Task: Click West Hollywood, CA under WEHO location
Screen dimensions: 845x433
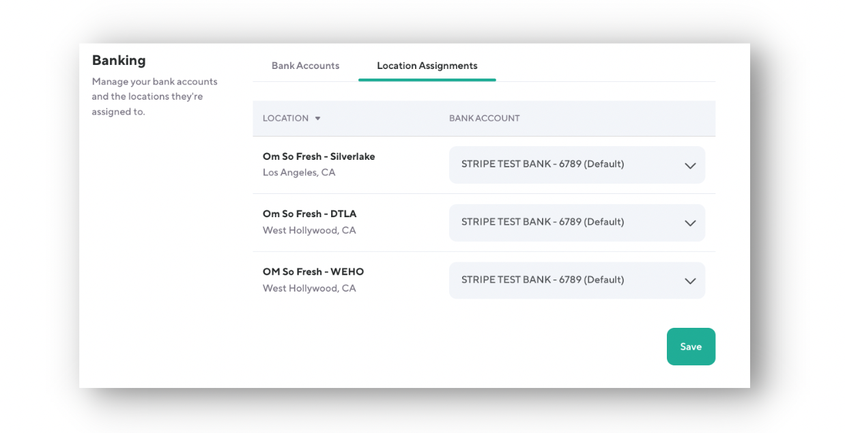Action: coord(309,288)
